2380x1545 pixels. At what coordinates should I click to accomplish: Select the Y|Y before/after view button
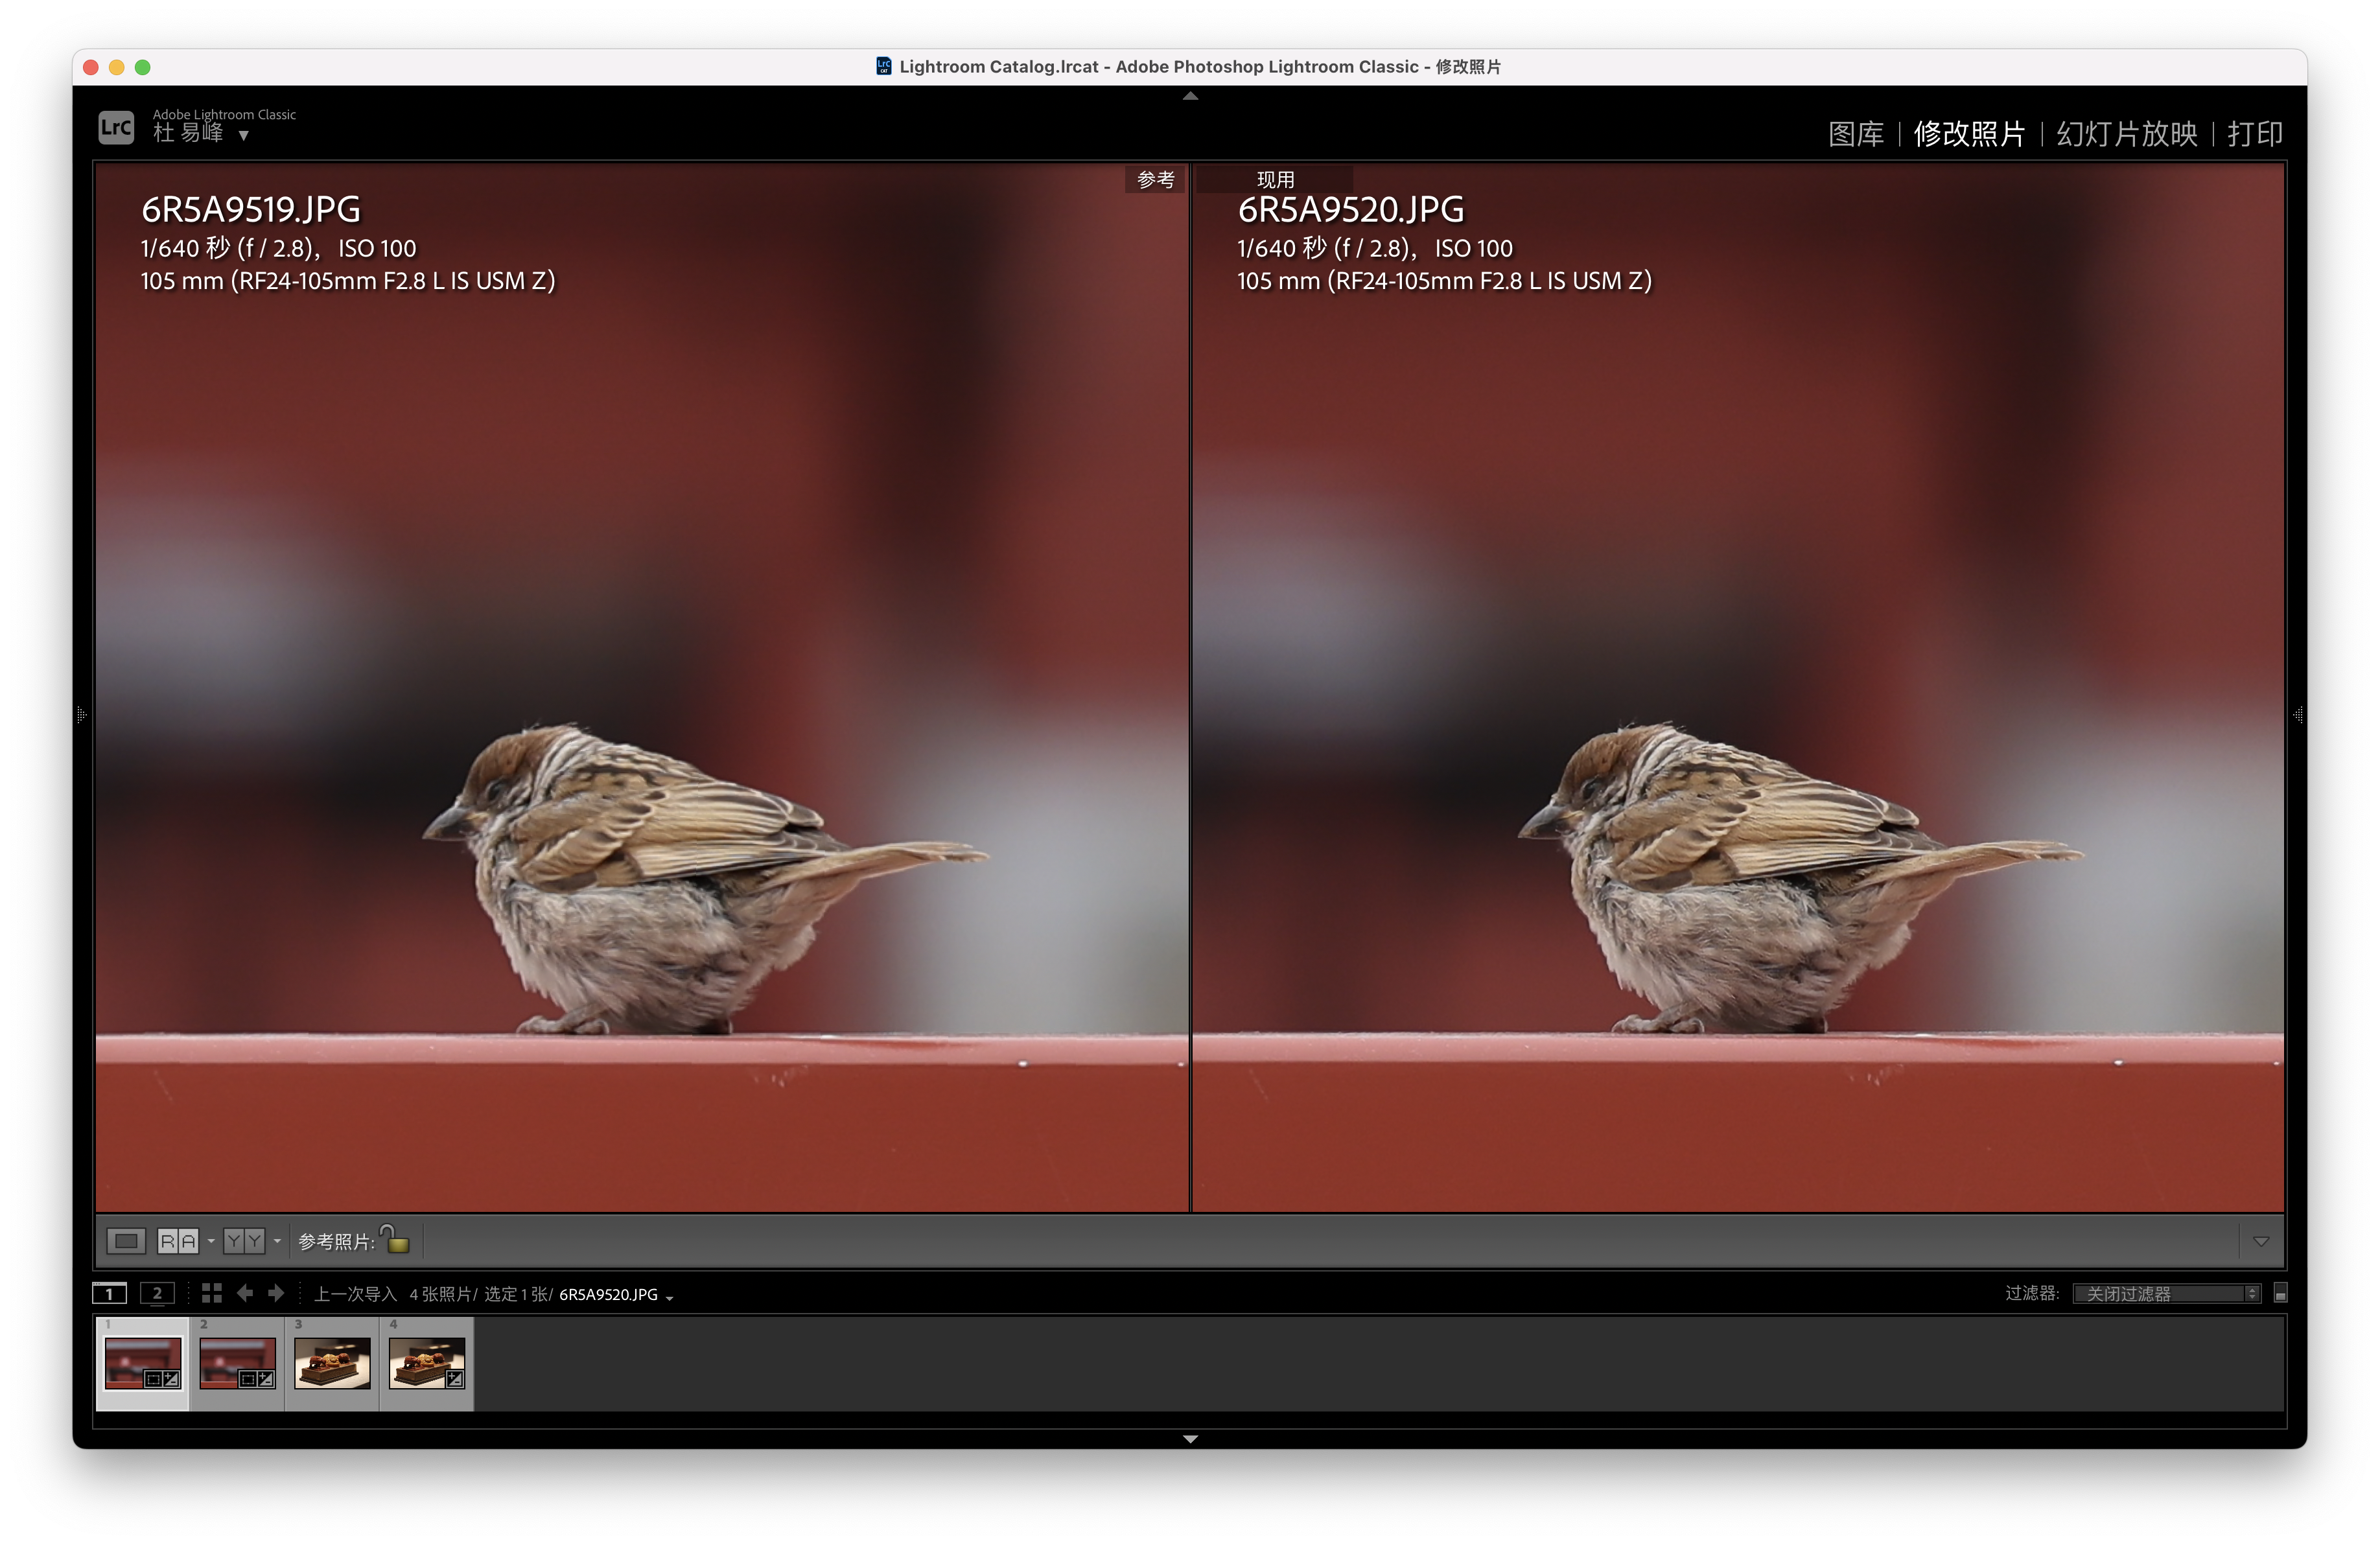[x=244, y=1241]
